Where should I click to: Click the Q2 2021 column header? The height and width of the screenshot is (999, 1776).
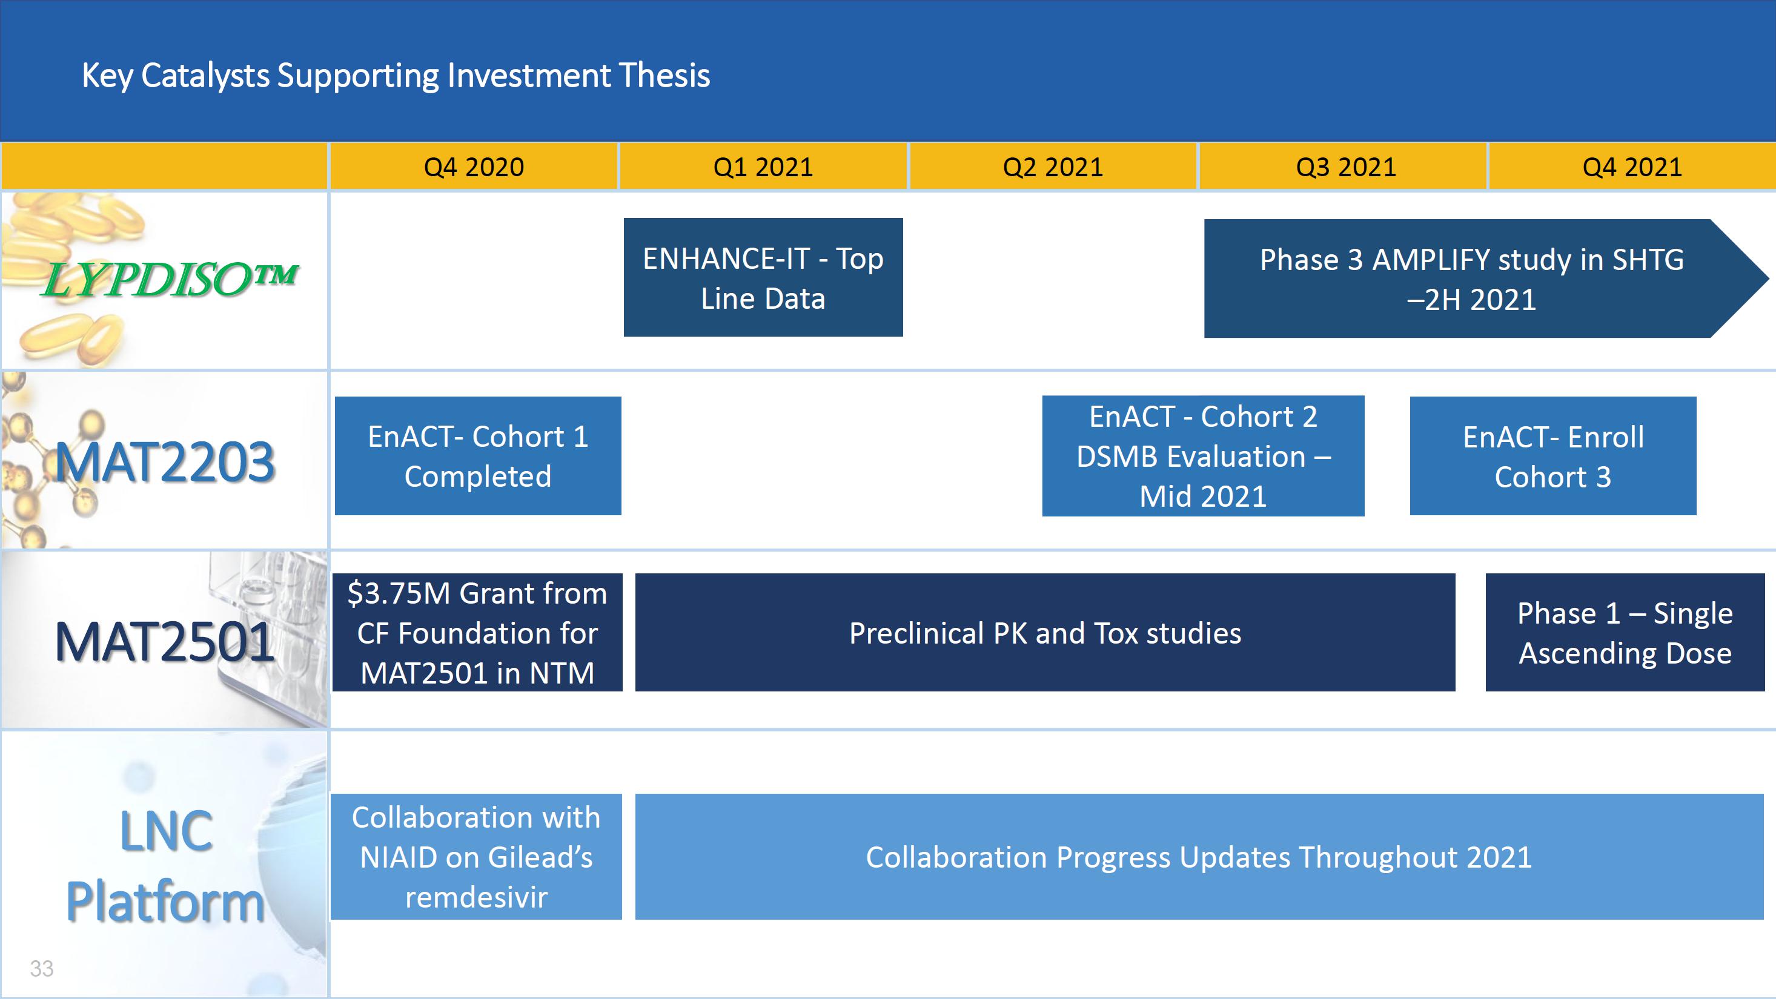tap(1053, 166)
